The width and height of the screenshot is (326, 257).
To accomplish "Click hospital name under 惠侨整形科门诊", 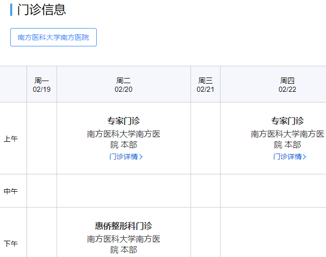I will coord(123,244).
